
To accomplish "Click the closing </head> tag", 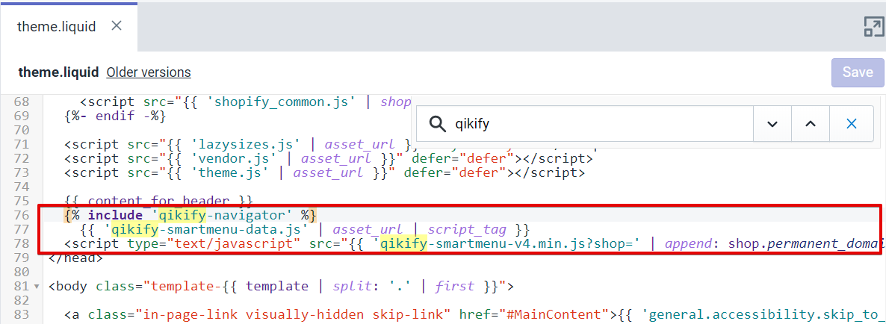I will click(75, 258).
